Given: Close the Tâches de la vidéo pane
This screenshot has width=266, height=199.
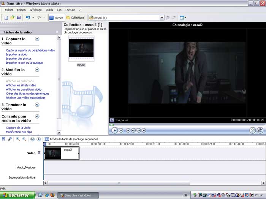Looking at the screenshot, I should tap(57, 32).
